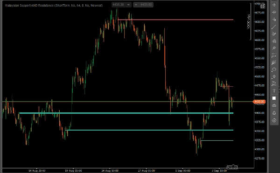Click the 24 Aug 10:00 time axis label

110,171
